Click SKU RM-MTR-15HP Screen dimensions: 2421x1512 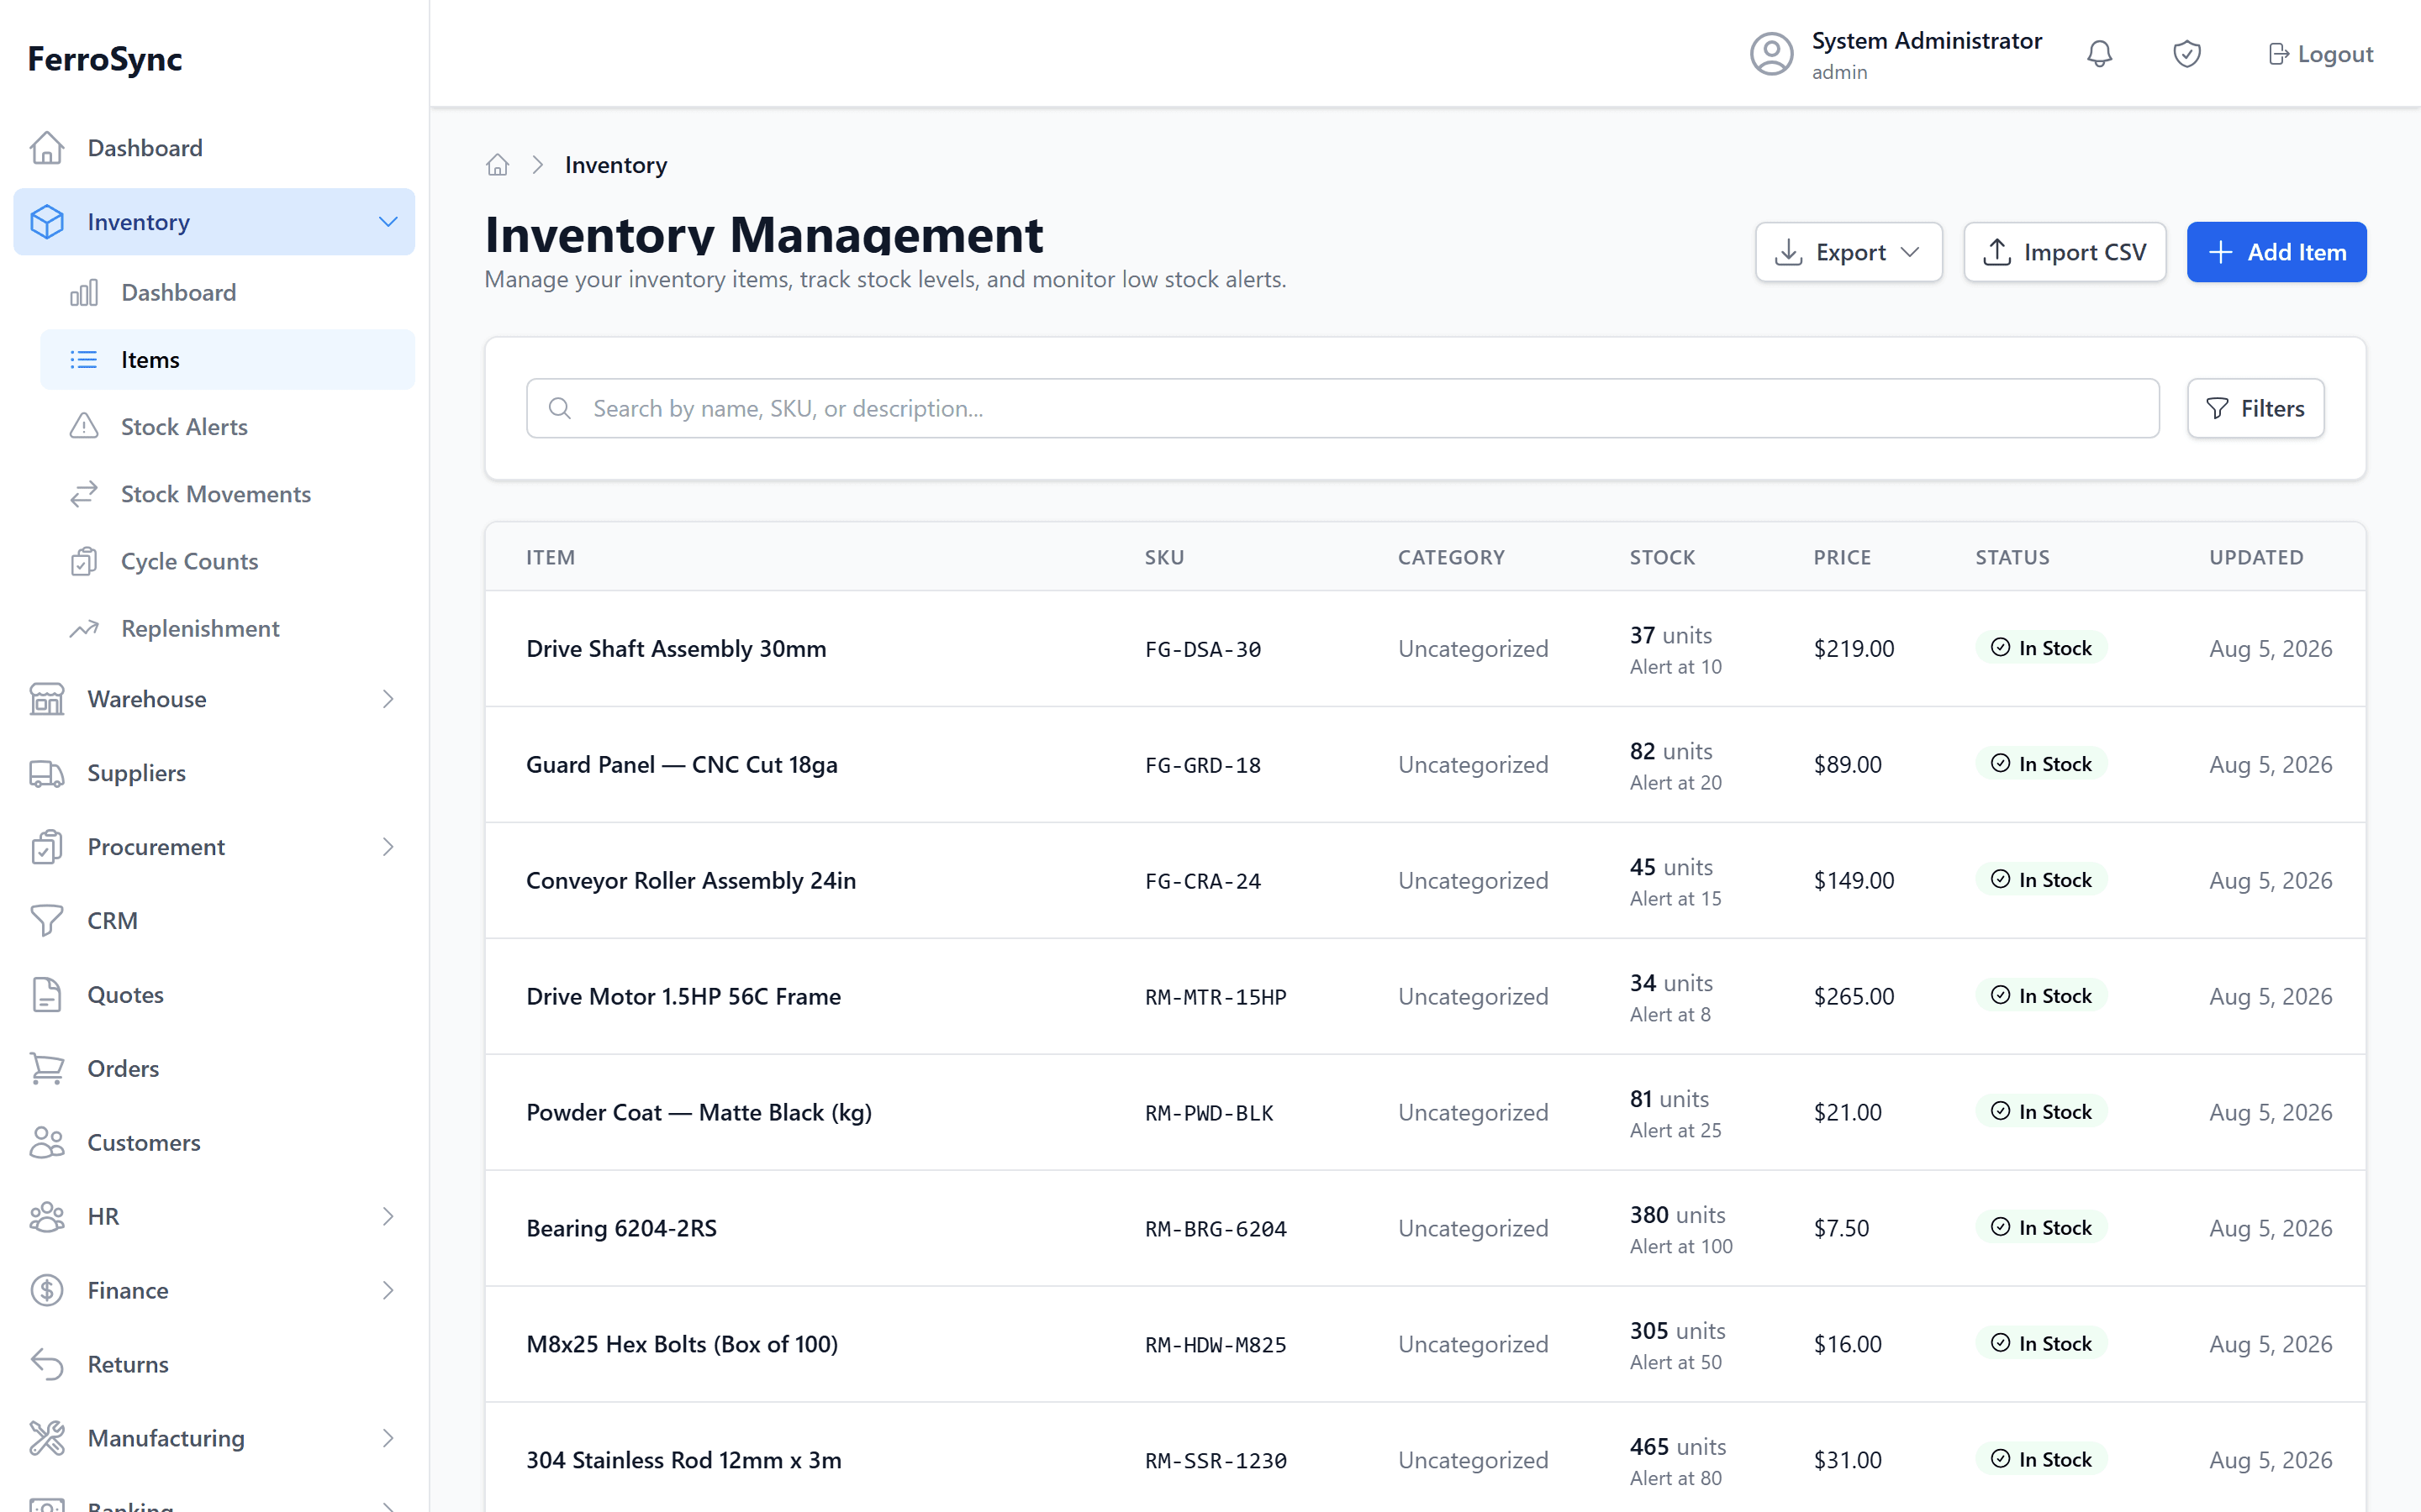[x=1216, y=997]
